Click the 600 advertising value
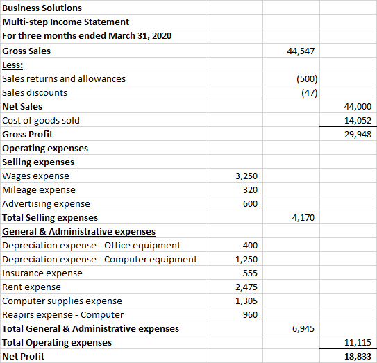This screenshot has height=363, width=377. pyautogui.click(x=250, y=204)
